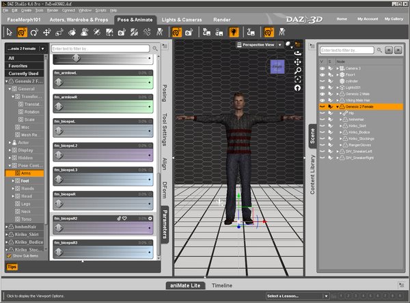The image size is (410, 303).
Task: Toggle visibility of Viking Male Hair
Action: pyautogui.click(x=323, y=100)
